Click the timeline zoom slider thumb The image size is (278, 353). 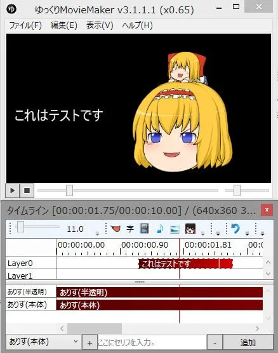click(21, 227)
